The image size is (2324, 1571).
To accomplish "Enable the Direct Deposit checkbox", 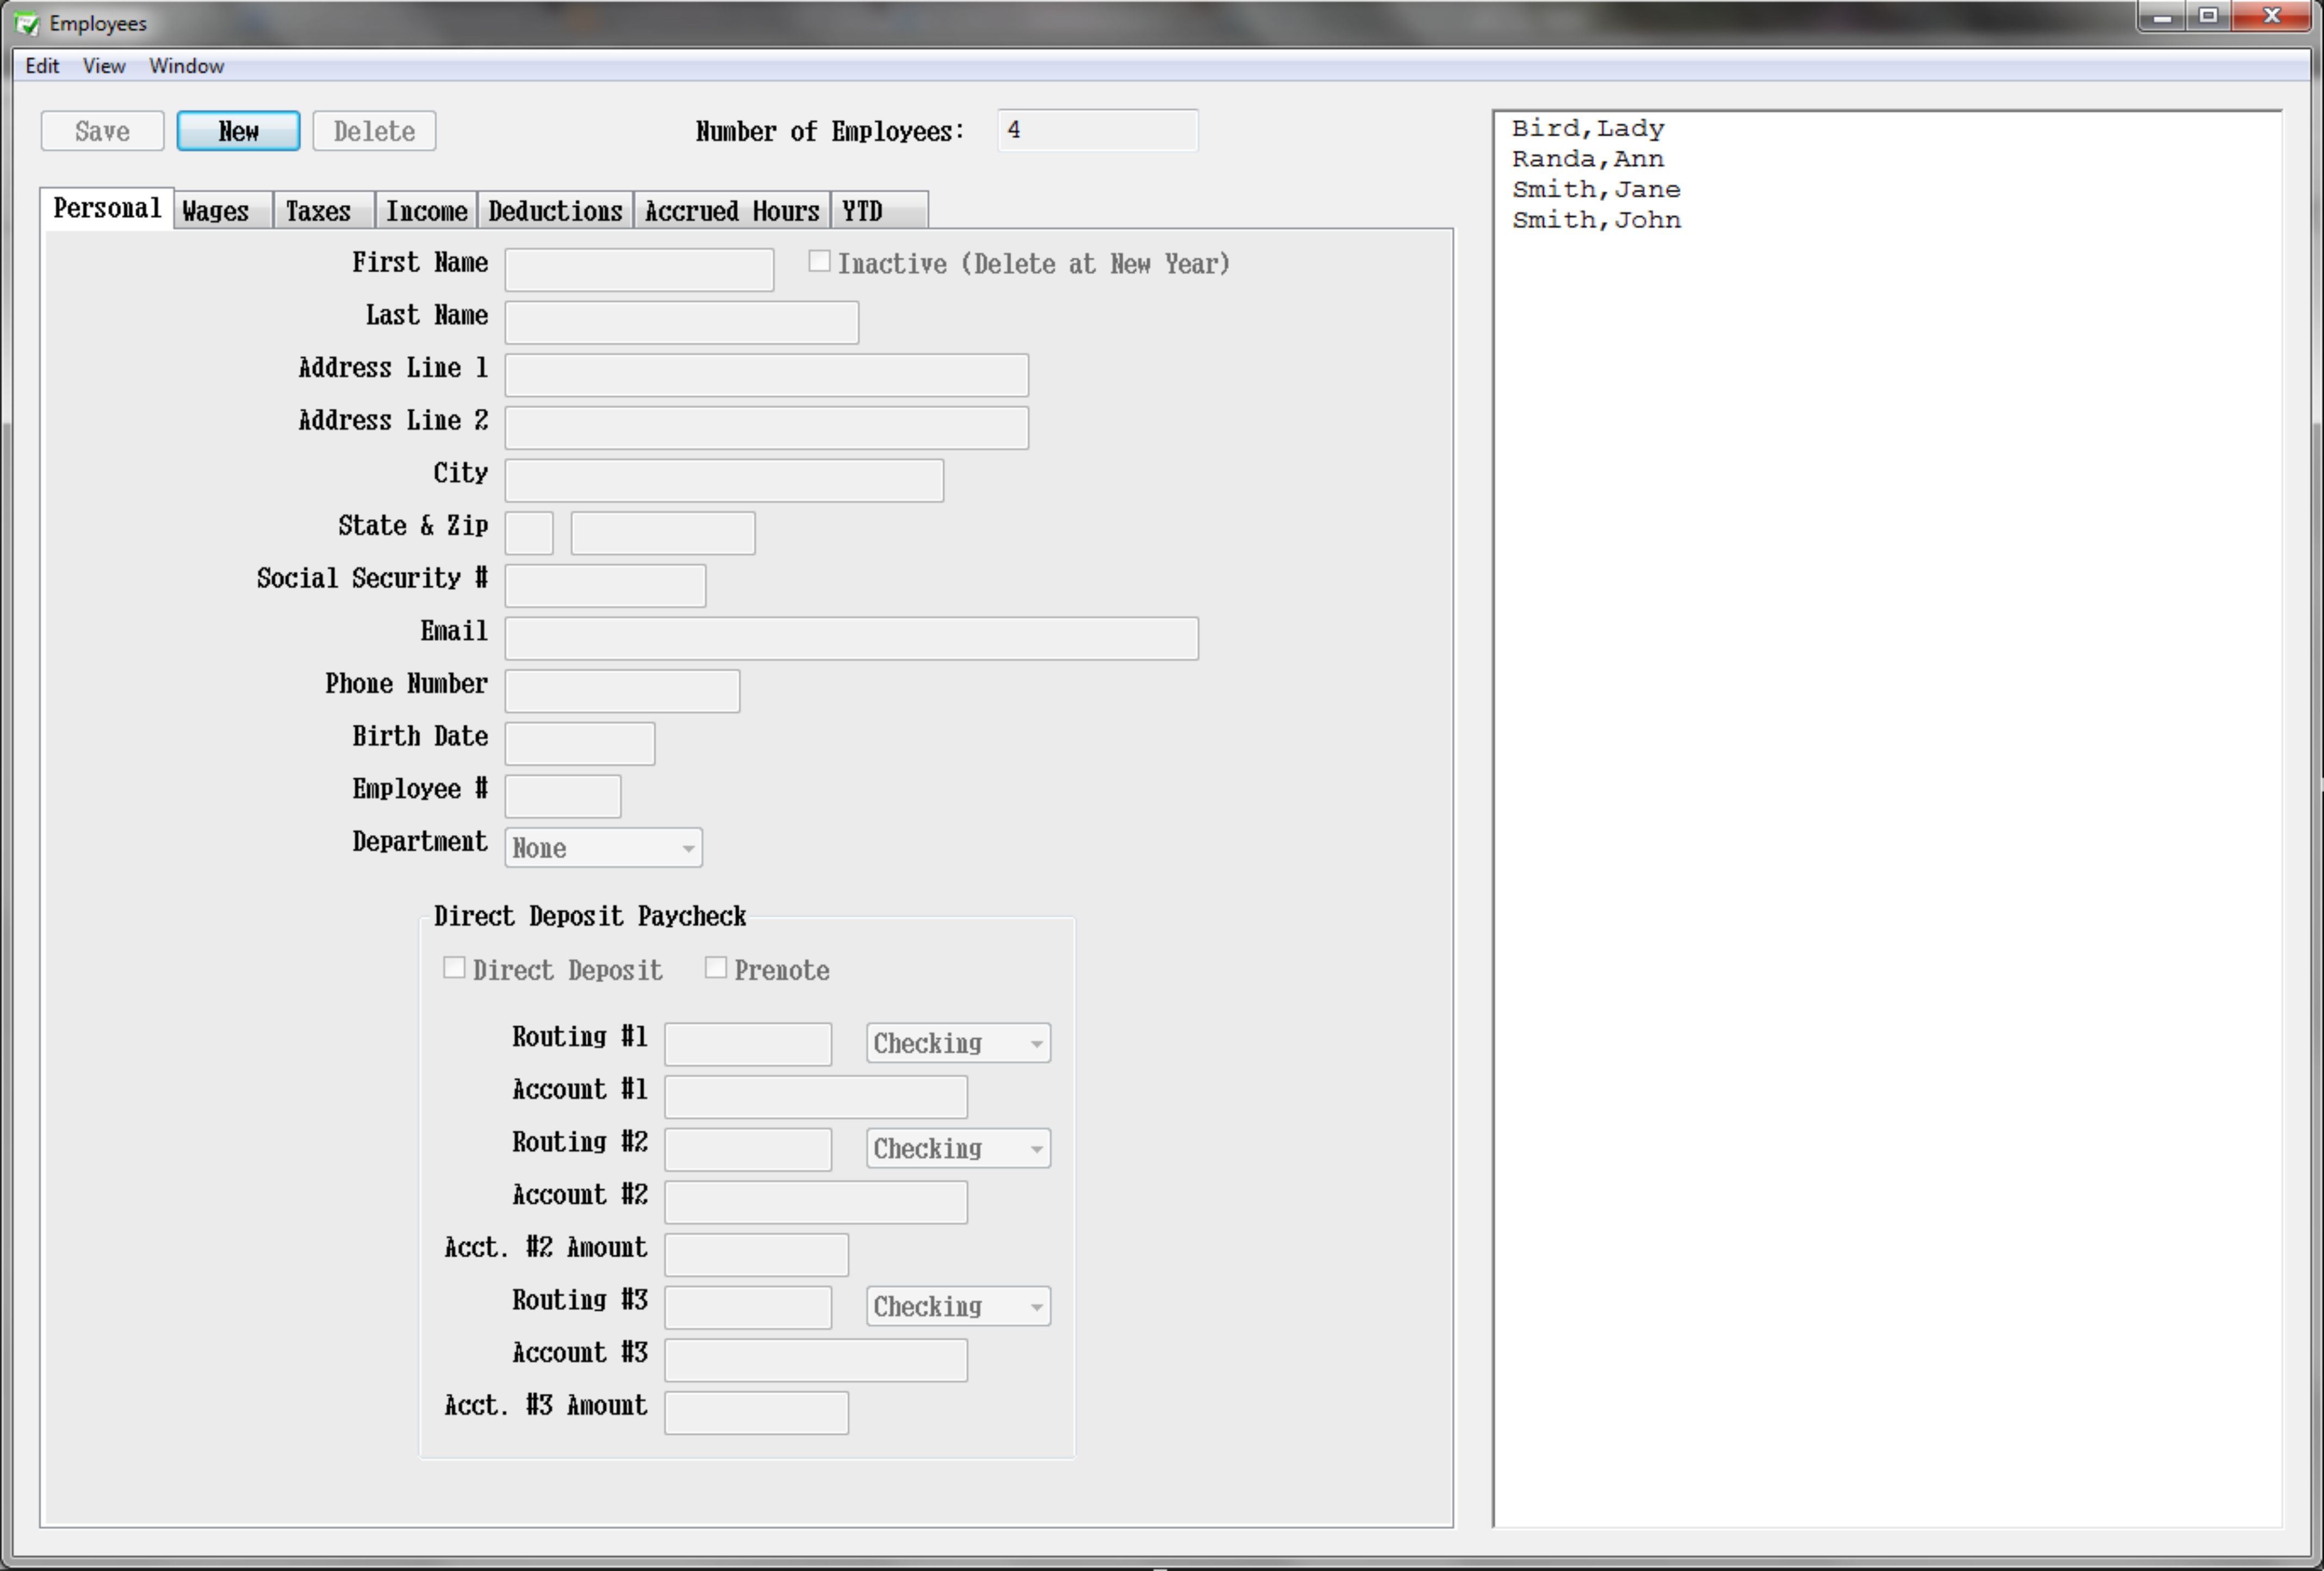I will [454, 968].
